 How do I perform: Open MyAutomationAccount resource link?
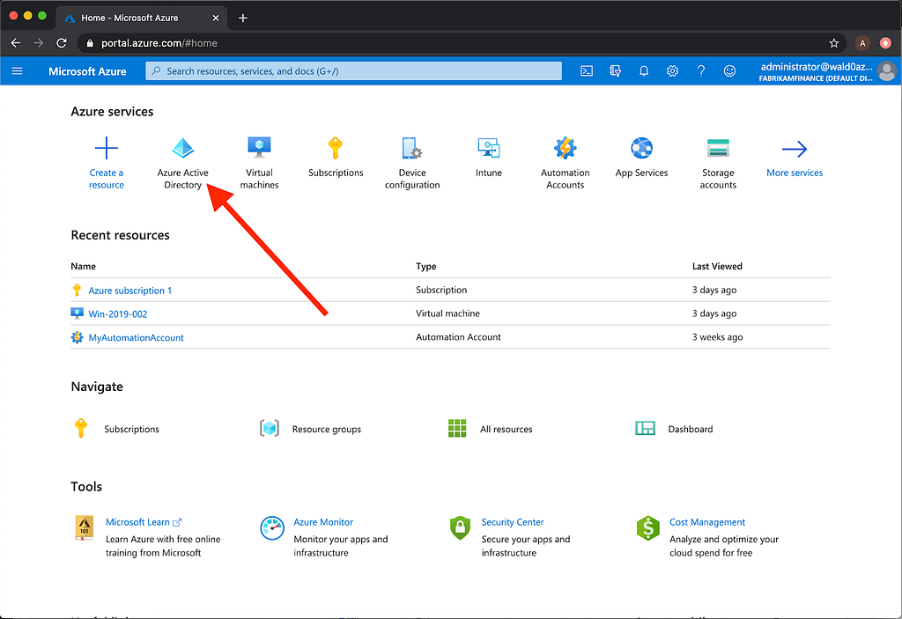tap(136, 338)
